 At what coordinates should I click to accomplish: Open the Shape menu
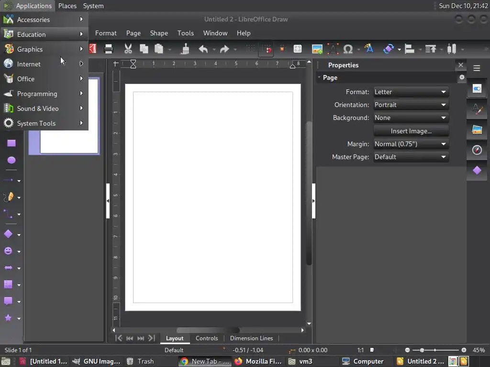tap(159, 33)
